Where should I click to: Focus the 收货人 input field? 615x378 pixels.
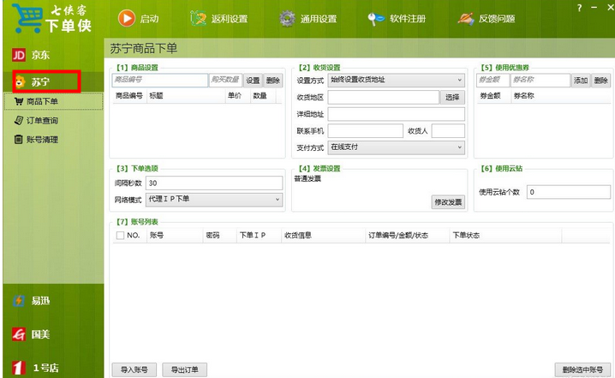point(448,130)
